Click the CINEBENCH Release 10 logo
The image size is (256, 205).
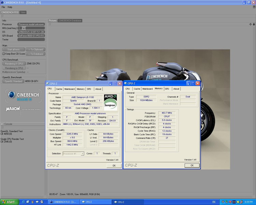click(x=23, y=96)
